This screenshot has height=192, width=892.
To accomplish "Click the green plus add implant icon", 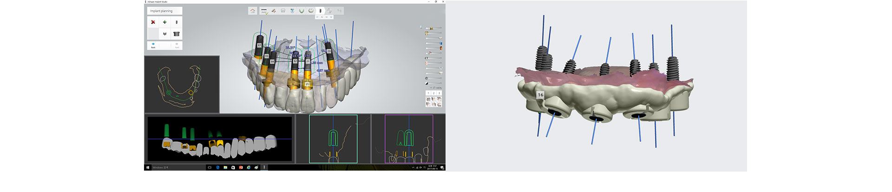I will pos(164,22).
